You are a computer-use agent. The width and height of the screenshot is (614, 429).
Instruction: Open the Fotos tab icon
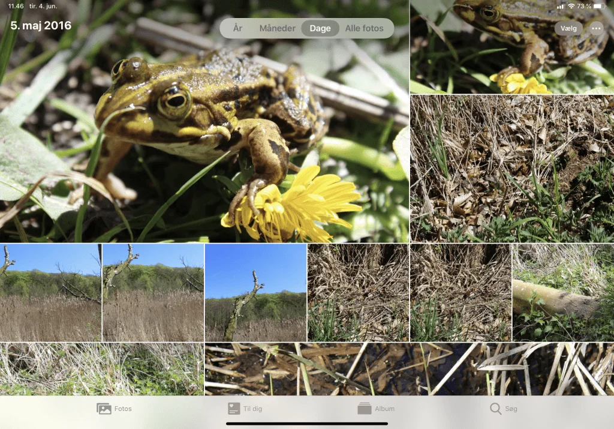(x=104, y=409)
